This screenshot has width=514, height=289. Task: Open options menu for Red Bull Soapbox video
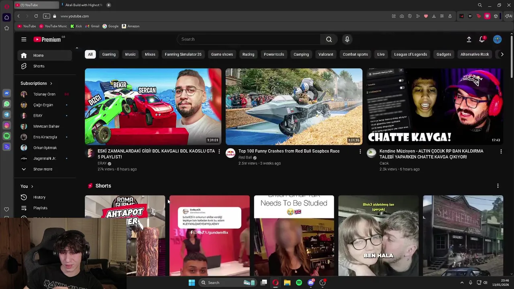[360, 151]
